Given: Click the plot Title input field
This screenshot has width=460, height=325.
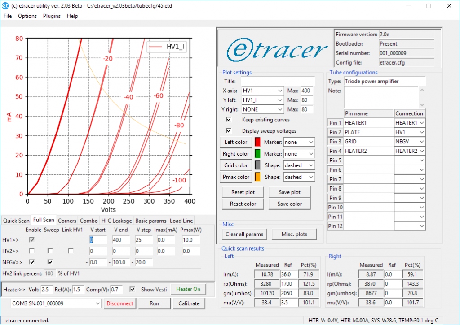Looking at the screenshot, I should coord(278,82).
